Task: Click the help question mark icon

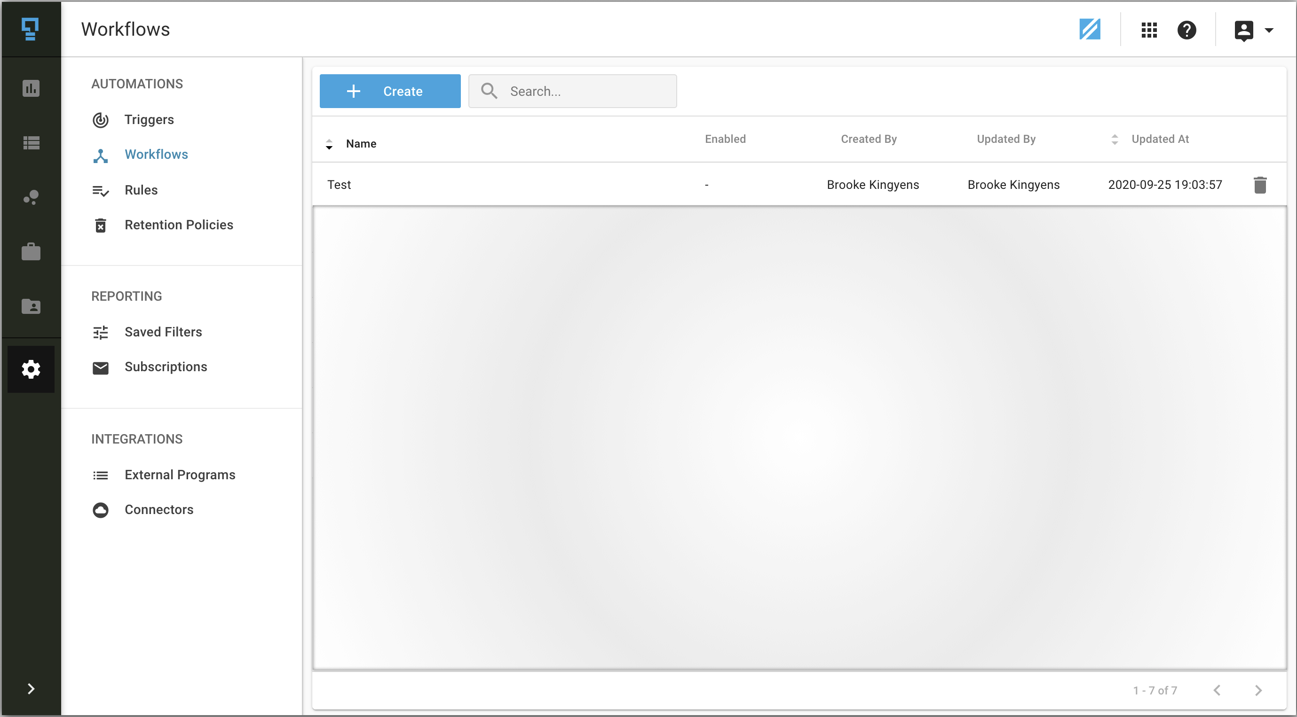Action: click(x=1186, y=30)
